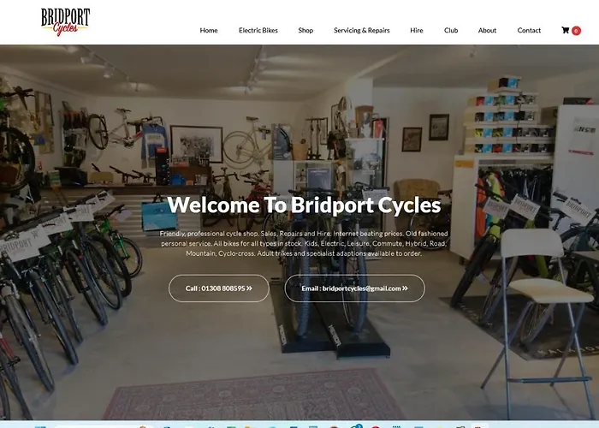Image resolution: width=599 pixels, height=428 pixels.
Task: Select Shop in the navigation bar
Action: [x=305, y=30]
